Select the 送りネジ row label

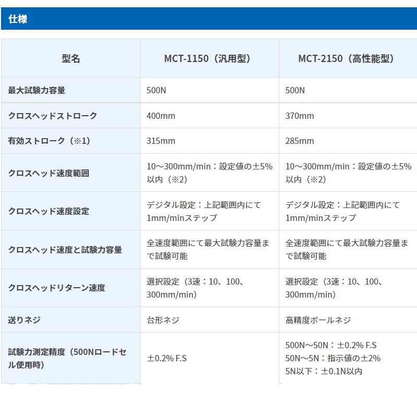pyautogui.click(x=24, y=320)
